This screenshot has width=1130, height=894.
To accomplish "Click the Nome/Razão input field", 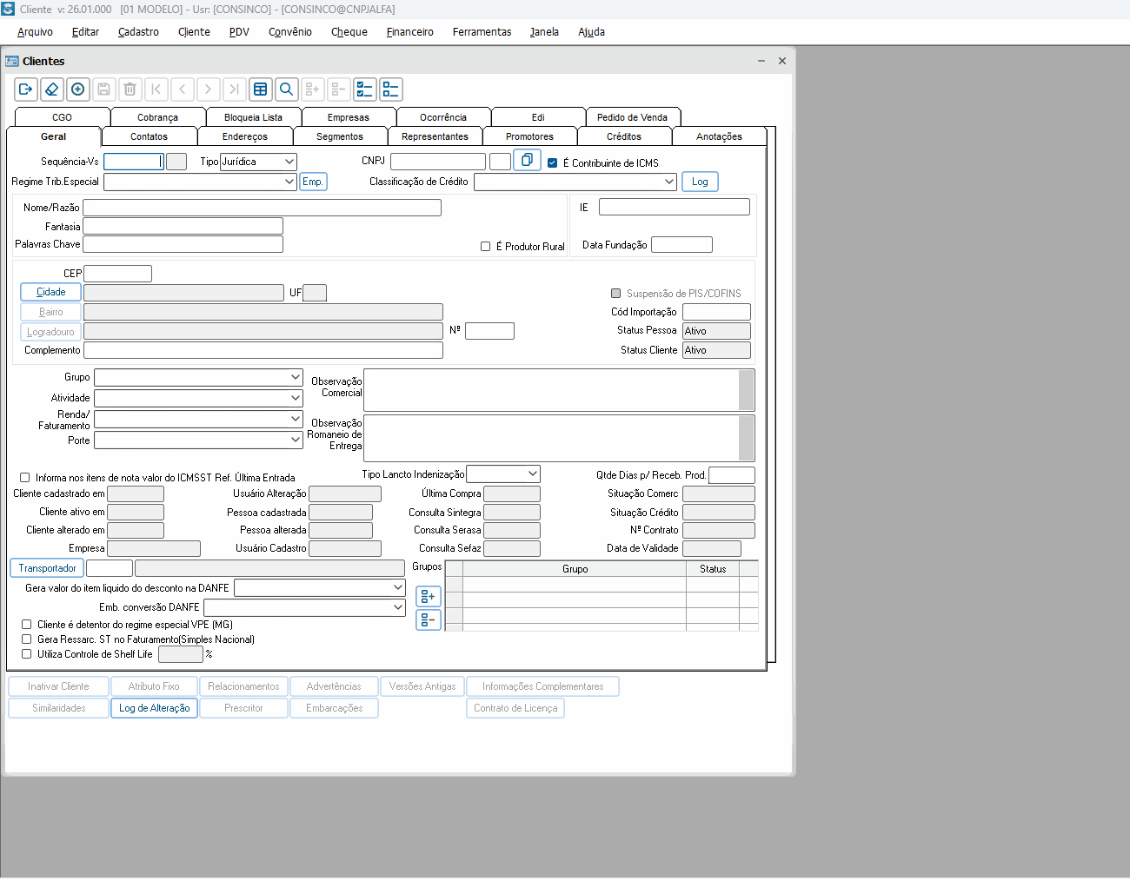I will [x=262, y=208].
